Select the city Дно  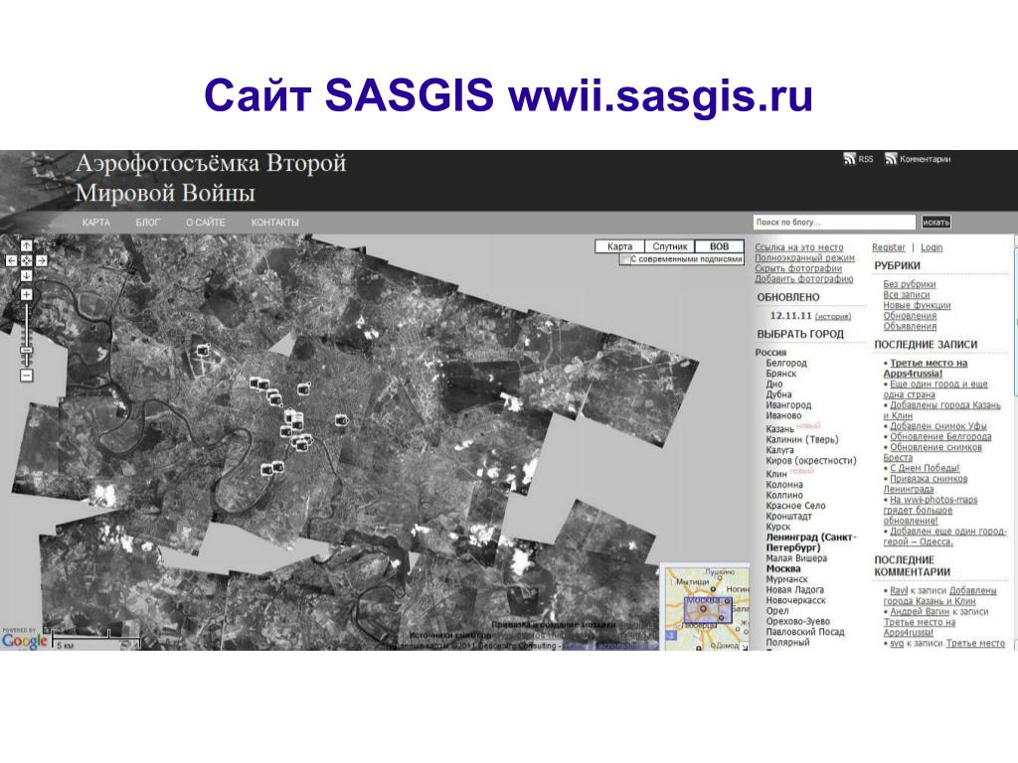pyautogui.click(x=774, y=383)
